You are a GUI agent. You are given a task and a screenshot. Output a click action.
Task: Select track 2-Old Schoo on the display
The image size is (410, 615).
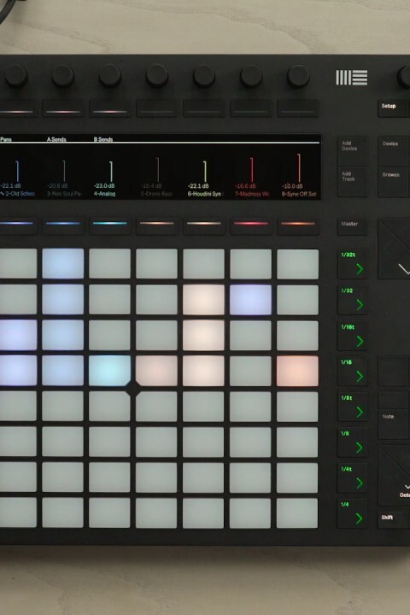click(18, 194)
